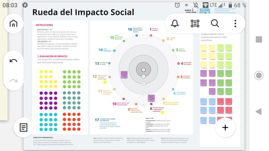
Task: Tap the battery 68 % indicator
Action: [x=237, y=5]
